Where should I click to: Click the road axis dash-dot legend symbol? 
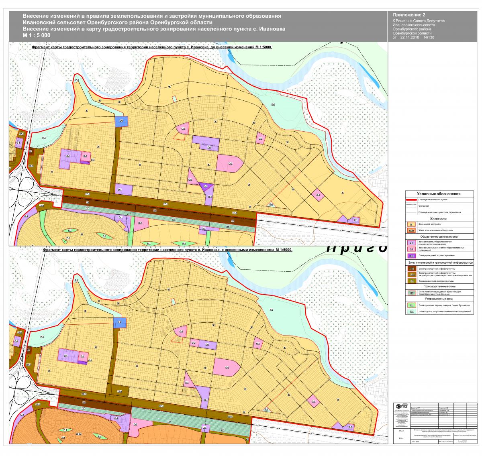(411, 206)
